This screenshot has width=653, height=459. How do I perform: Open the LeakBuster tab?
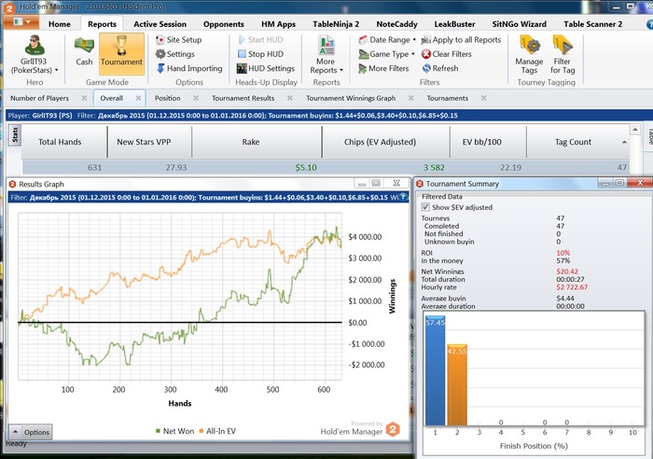pyautogui.click(x=454, y=24)
